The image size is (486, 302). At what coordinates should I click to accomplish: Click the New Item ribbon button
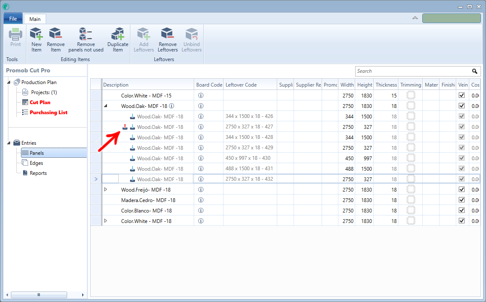[36, 40]
